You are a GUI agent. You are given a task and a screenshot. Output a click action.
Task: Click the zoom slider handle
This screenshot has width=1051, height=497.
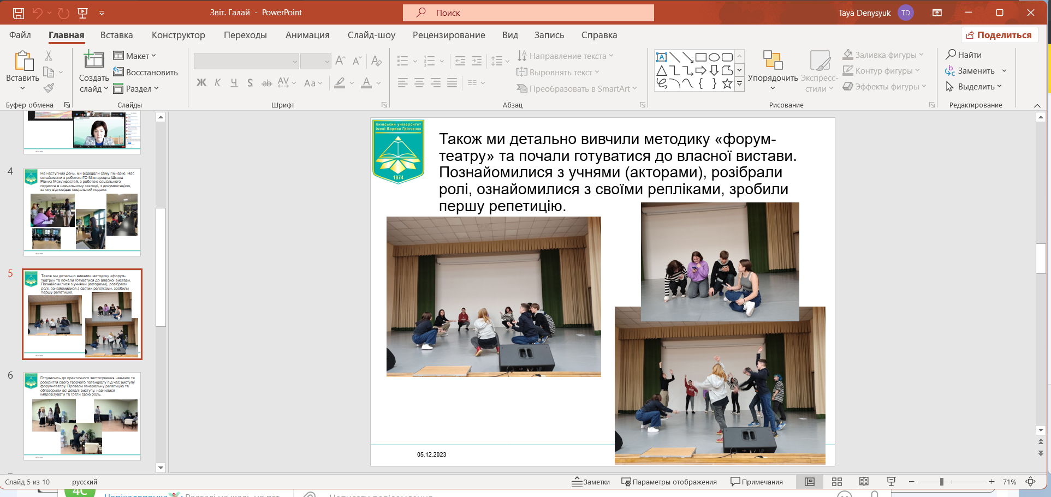942,482
